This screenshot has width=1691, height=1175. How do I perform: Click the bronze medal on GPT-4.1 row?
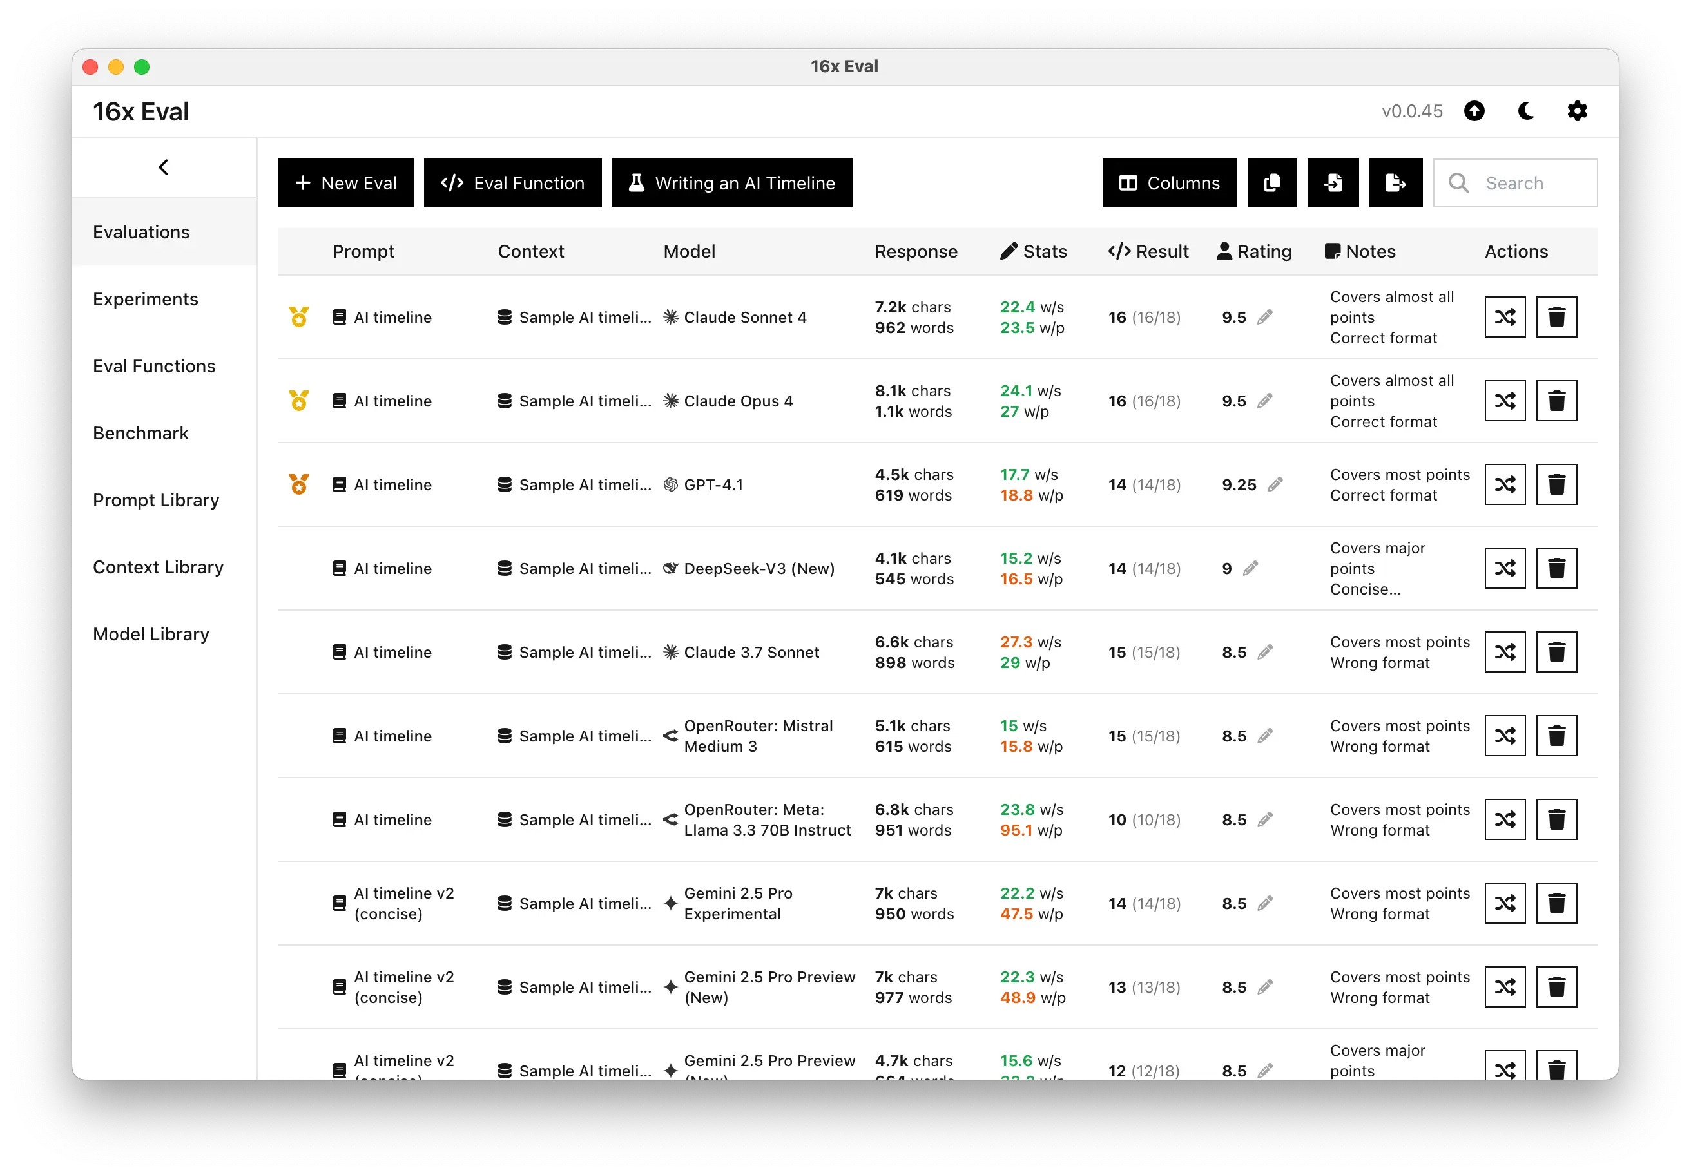click(299, 484)
